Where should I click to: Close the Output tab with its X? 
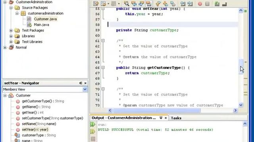(166, 118)
